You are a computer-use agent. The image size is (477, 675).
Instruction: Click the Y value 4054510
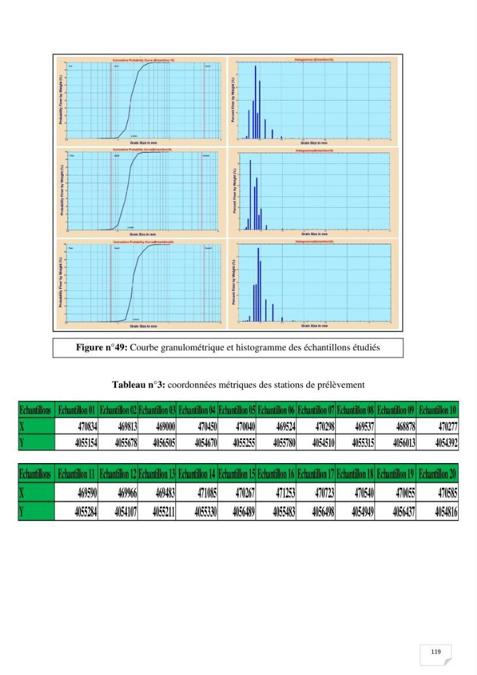323,443
